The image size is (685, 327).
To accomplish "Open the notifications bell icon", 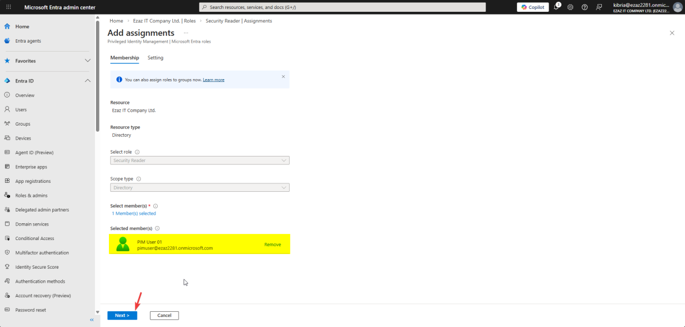I will click(556, 7).
